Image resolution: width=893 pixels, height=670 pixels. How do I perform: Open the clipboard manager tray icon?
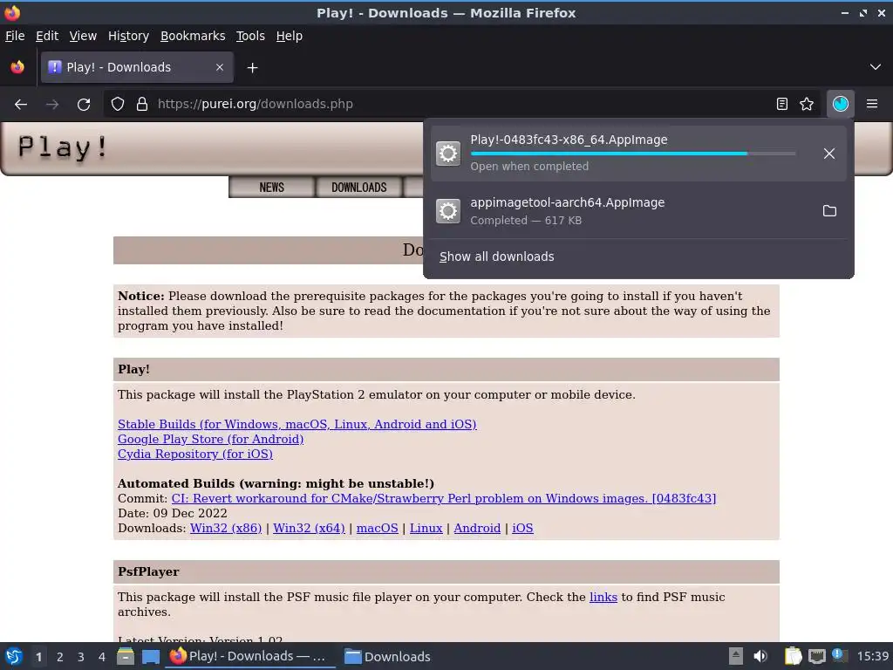coord(793,656)
